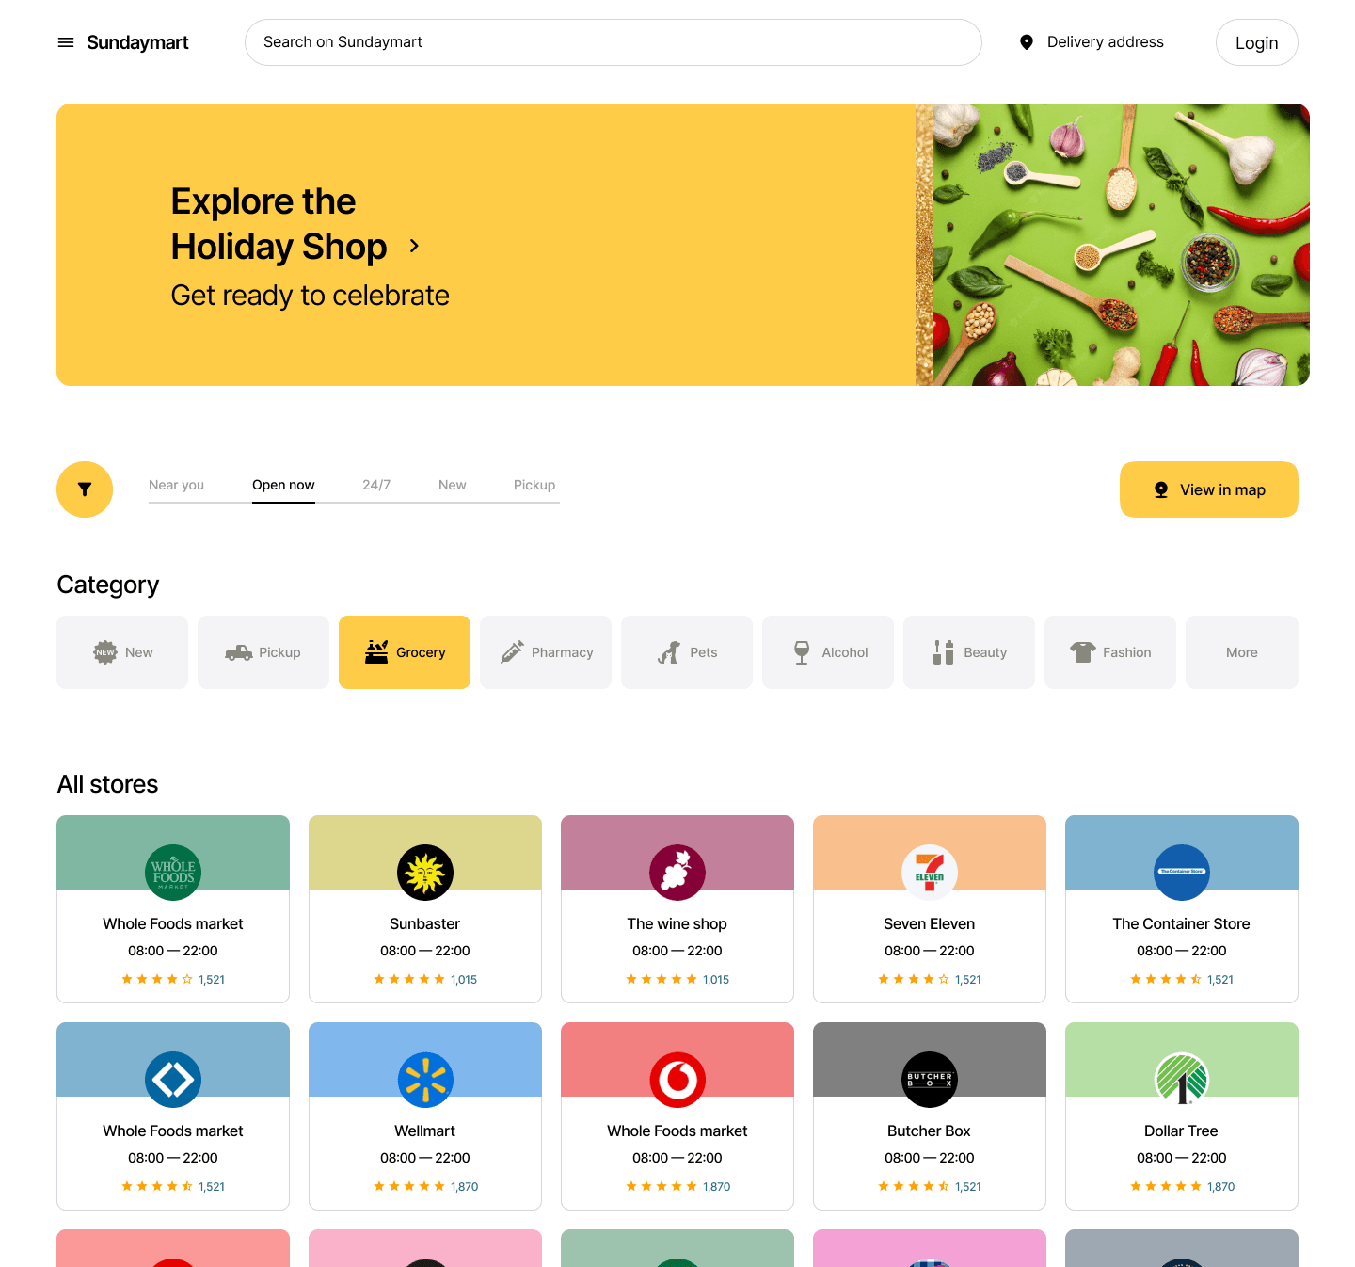The width and height of the screenshot is (1355, 1267).
Task: Expand the More categories tile
Action: click(x=1242, y=652)
